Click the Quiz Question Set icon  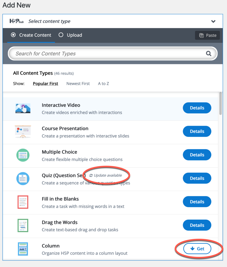pos(23,179)
